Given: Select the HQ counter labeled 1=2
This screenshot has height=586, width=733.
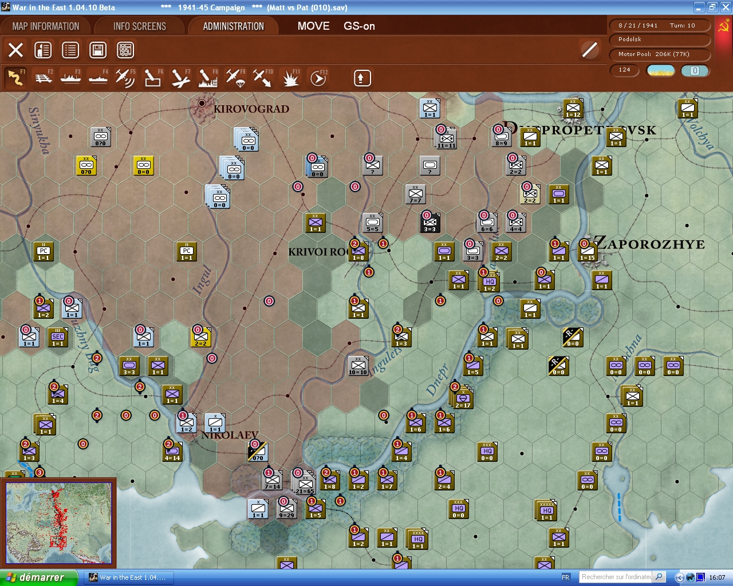Looking at the screenshot, I should pos(489,281).
